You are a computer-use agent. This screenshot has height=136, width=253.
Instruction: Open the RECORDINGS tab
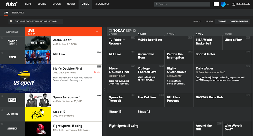(x=102, y=4)
